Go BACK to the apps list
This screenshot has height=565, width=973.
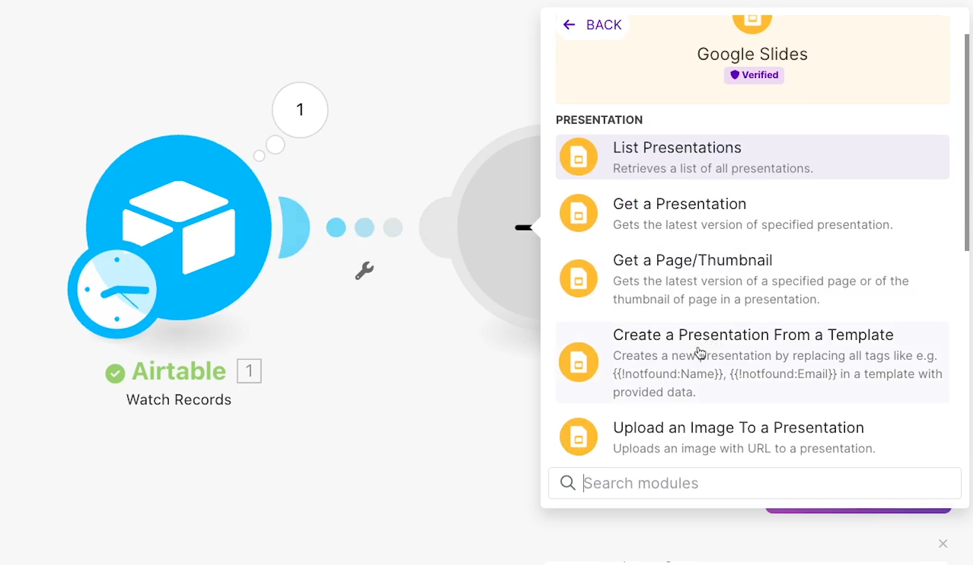pyautogui.click(x=593, y=25)
